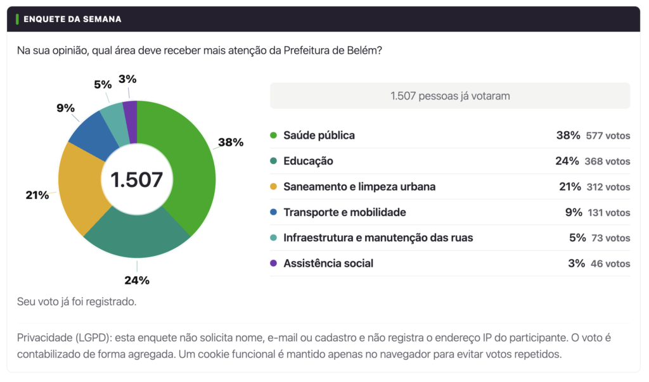Click the 46 votos count
The width and height of the screenshot is (649, 382).
[610, 264]
